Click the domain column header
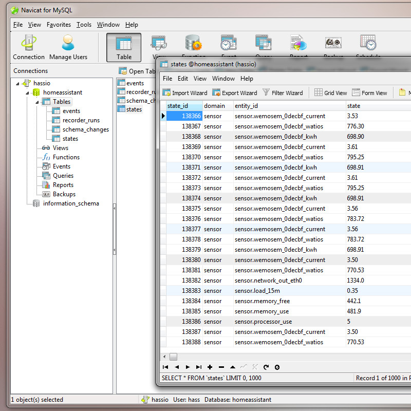Image resolution: width=411 pixels, height=411 pixels. click(x=218, y=106)
